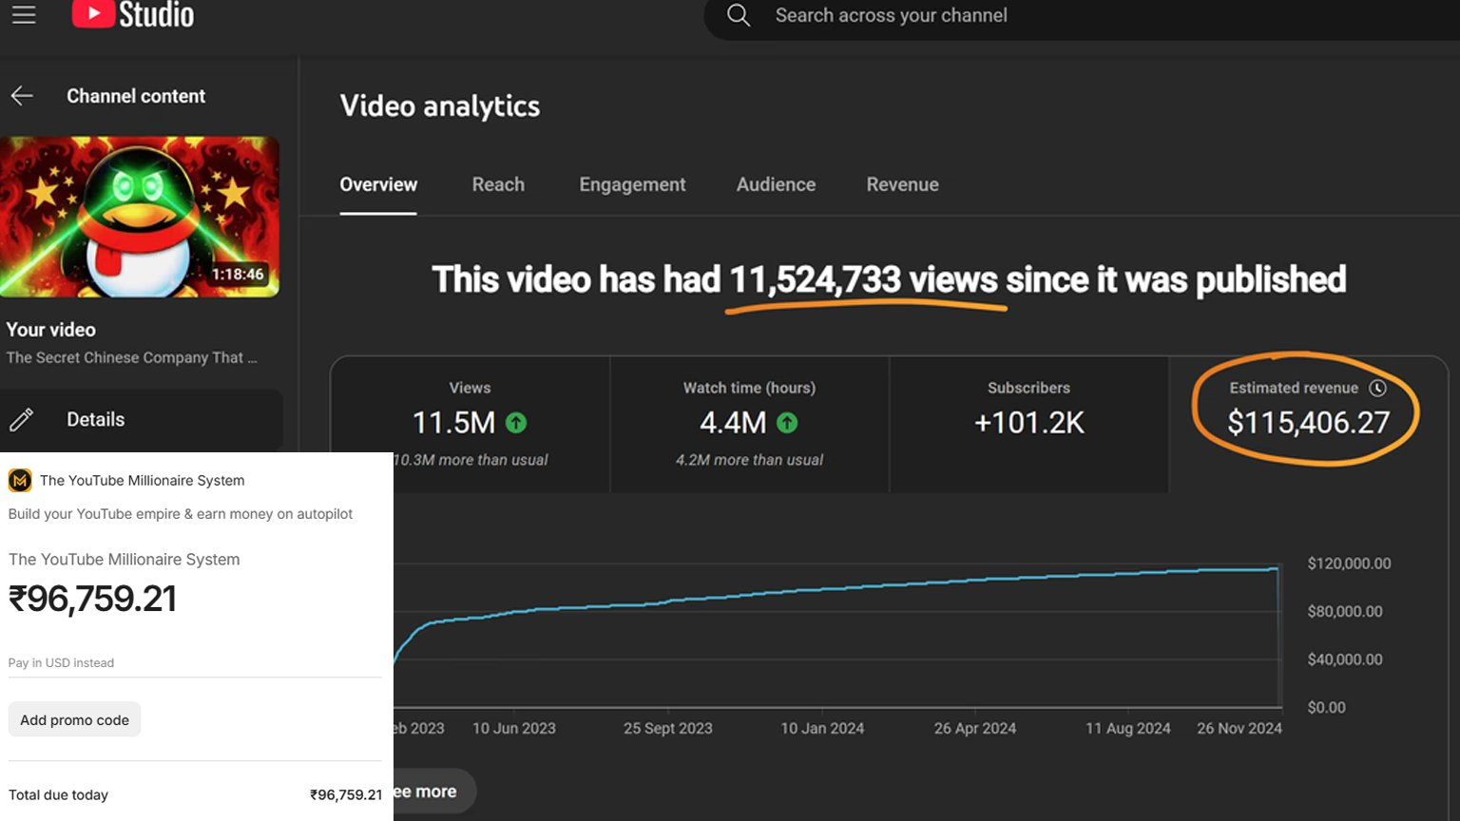Open the Channel content link
This screenshot has width=1460, height=821.
click(x=136, y=96)
